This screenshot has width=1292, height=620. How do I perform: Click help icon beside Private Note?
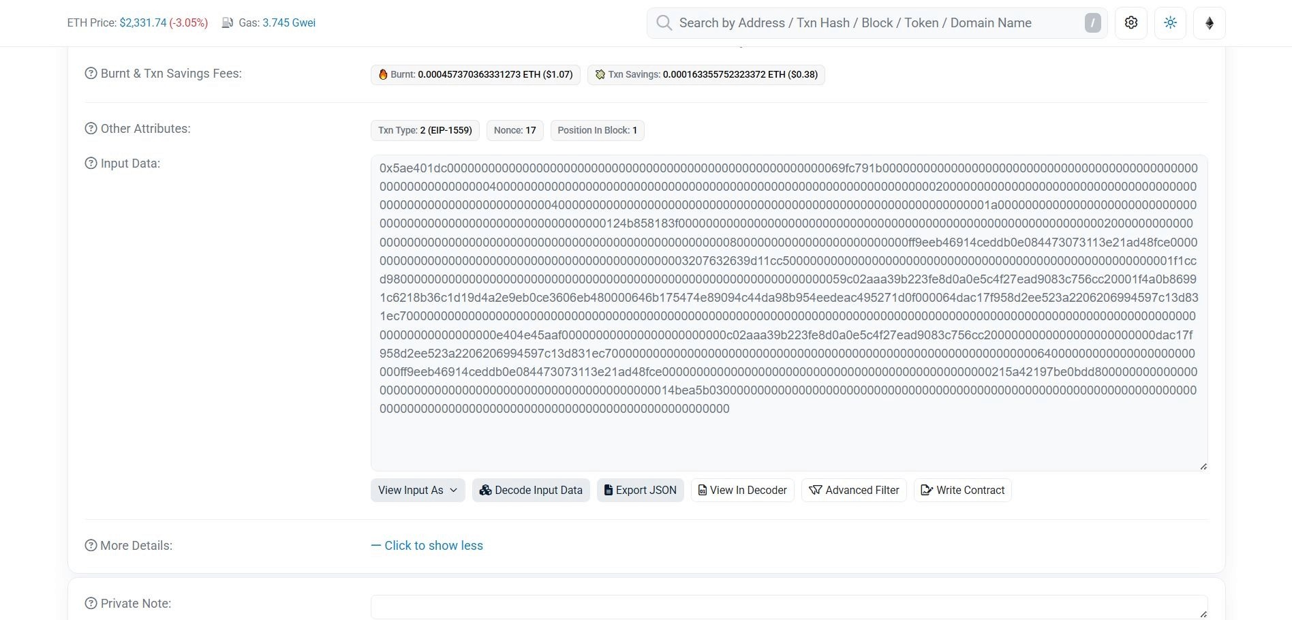91,603
